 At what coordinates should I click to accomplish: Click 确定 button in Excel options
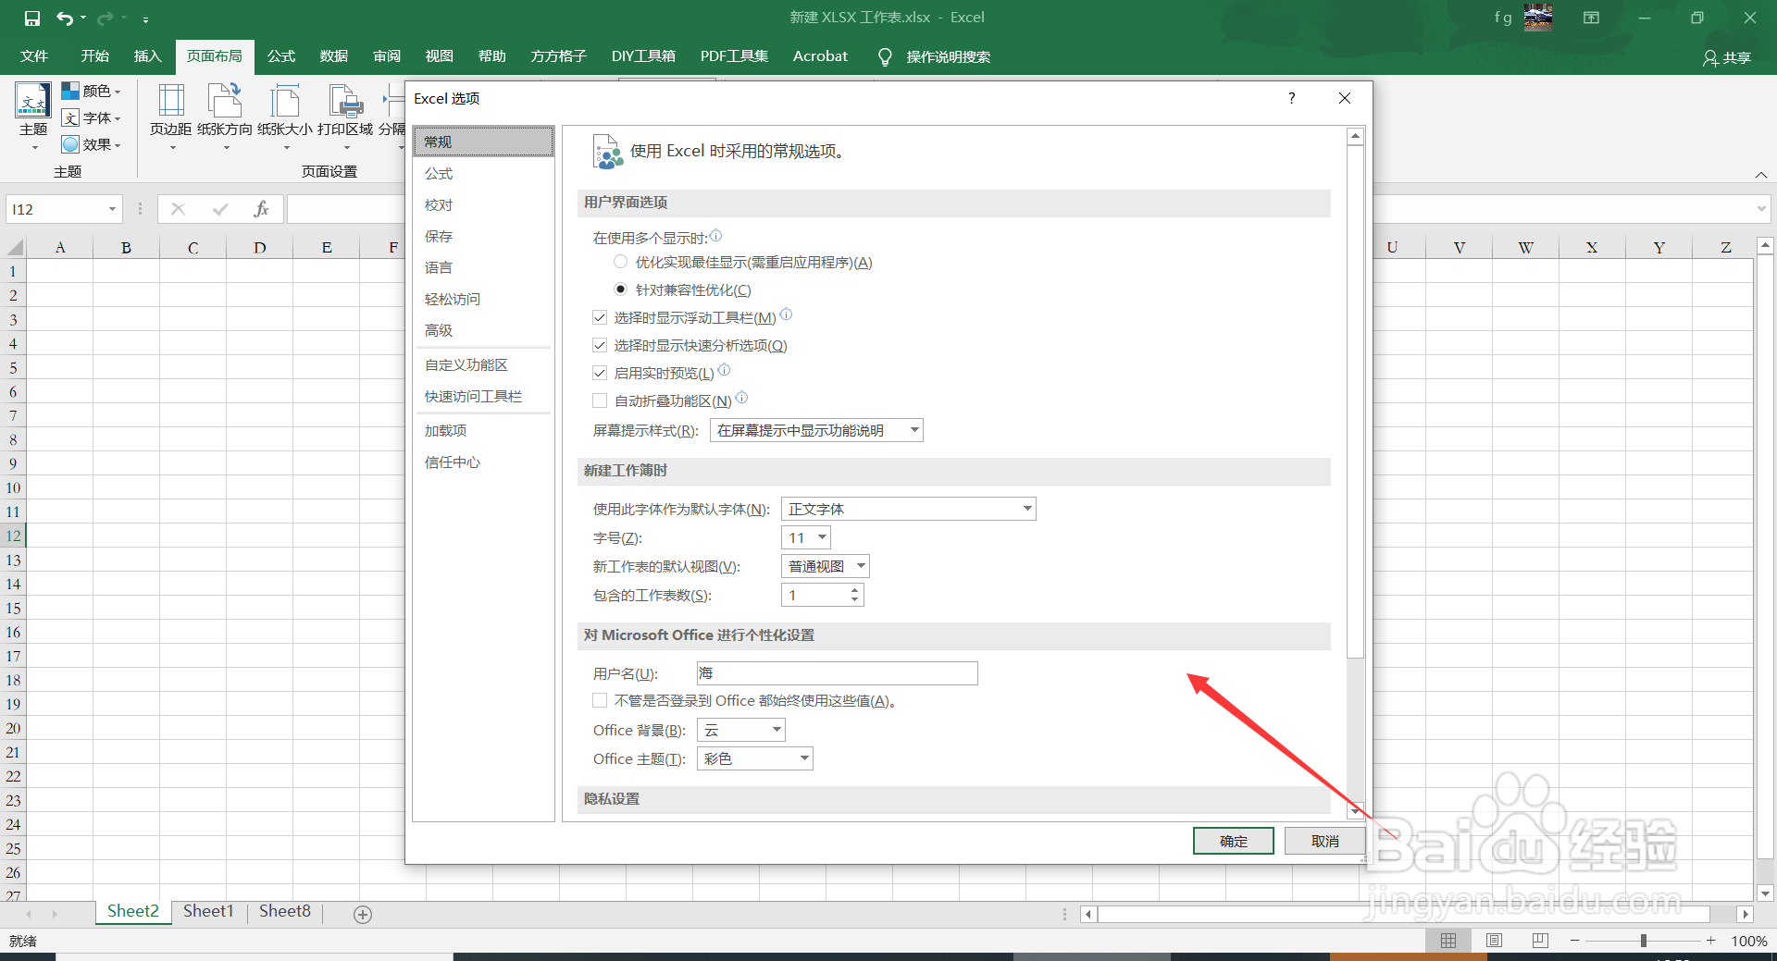coord(1234,841)
